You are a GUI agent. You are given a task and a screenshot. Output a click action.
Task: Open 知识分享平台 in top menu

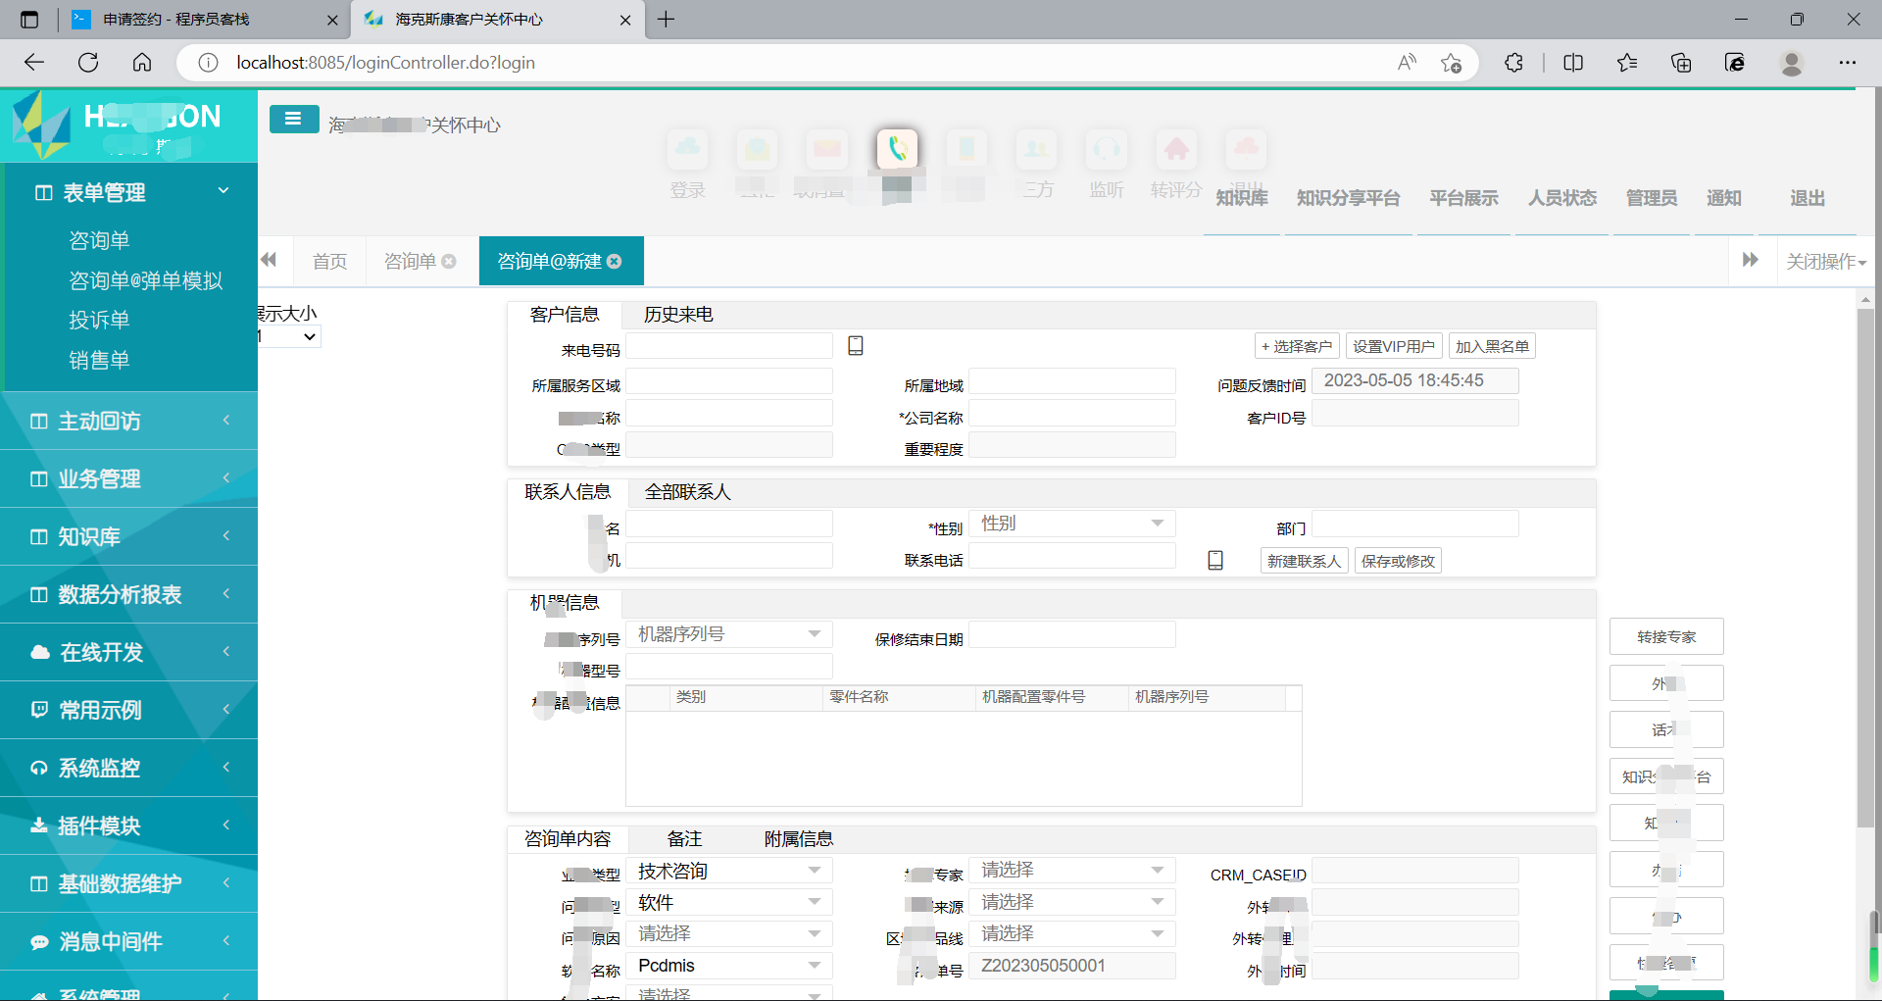click(x=1348, y=198)
